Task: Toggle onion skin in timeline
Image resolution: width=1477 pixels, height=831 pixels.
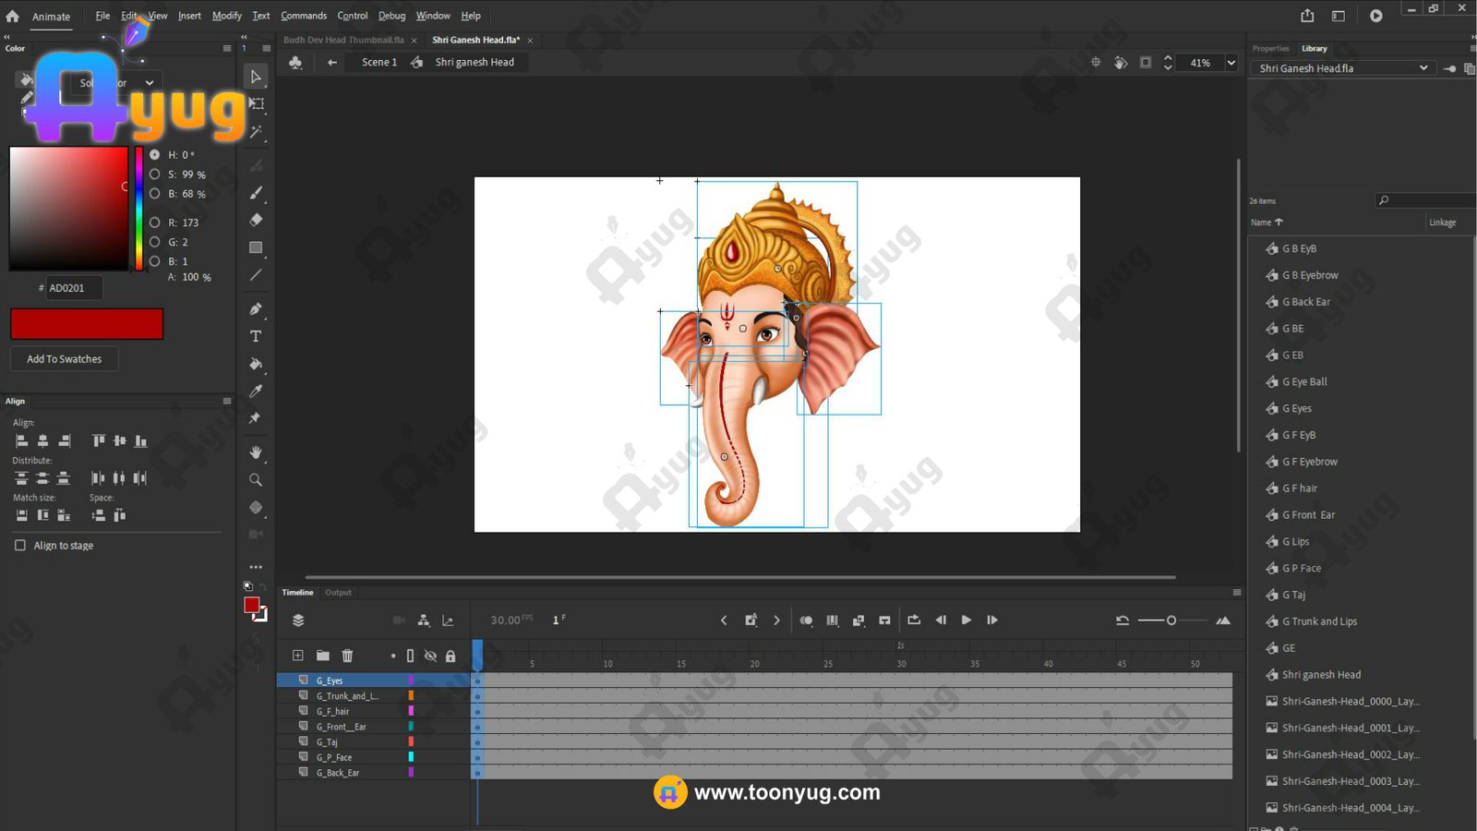Action: [806, 620]
